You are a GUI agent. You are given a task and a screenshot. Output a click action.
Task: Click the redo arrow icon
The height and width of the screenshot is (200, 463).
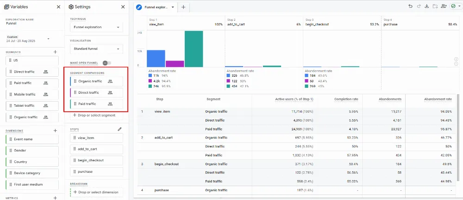point(419,6)
